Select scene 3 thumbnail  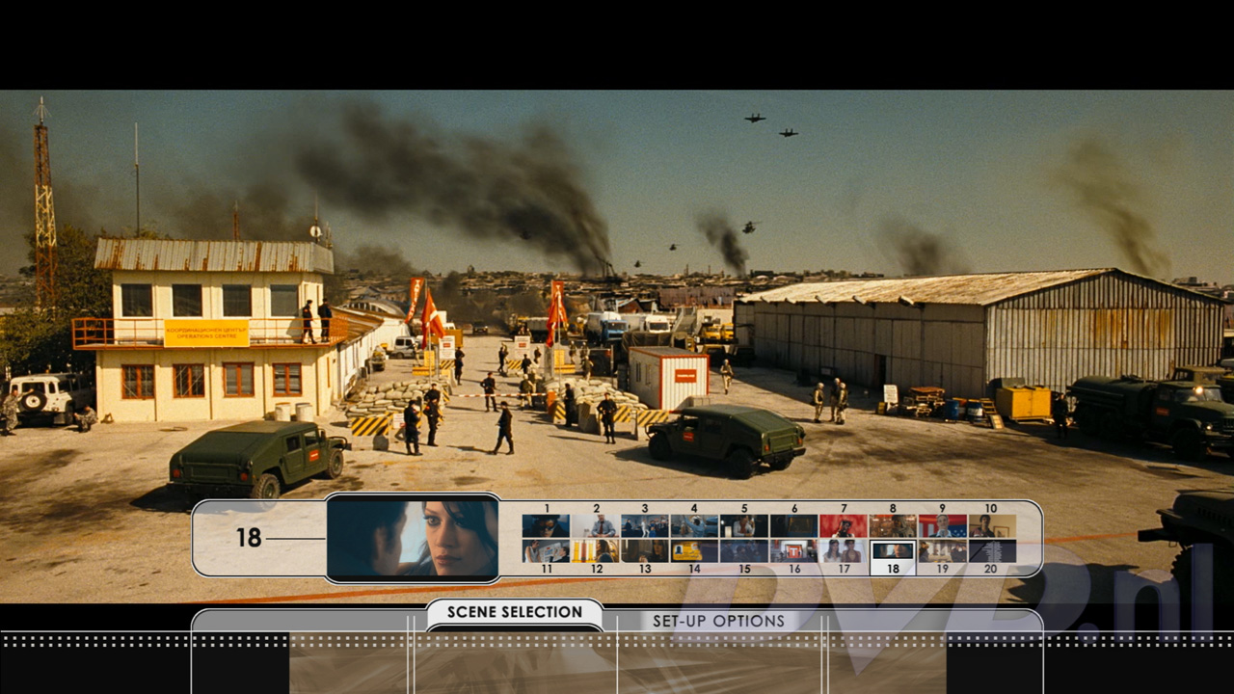(x=645, y=525)
